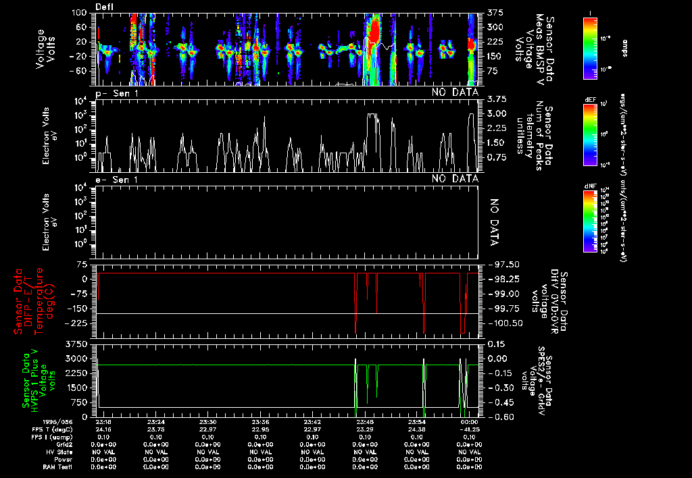Click the 'RAM Test1' row label
The image size is (692, 478).
click(x=58, y=467)
